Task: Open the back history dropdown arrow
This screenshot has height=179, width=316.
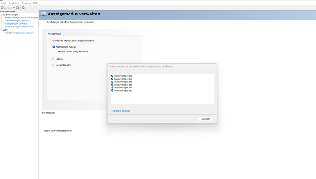Action: (14, 8)
